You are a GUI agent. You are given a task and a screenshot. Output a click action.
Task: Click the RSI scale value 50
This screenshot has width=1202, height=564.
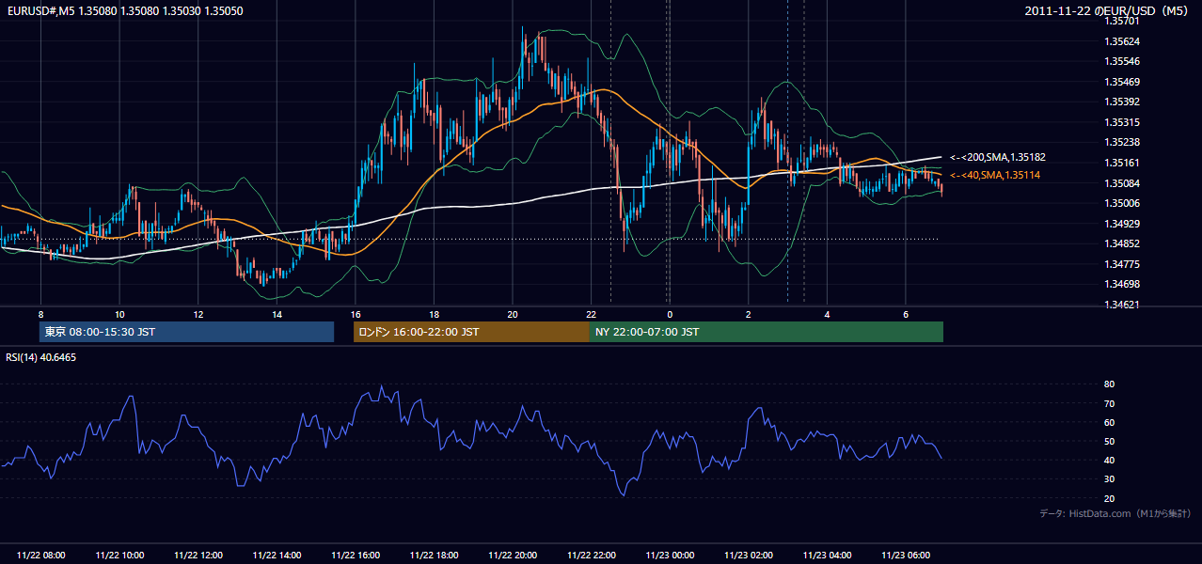tap(1110, 441)
